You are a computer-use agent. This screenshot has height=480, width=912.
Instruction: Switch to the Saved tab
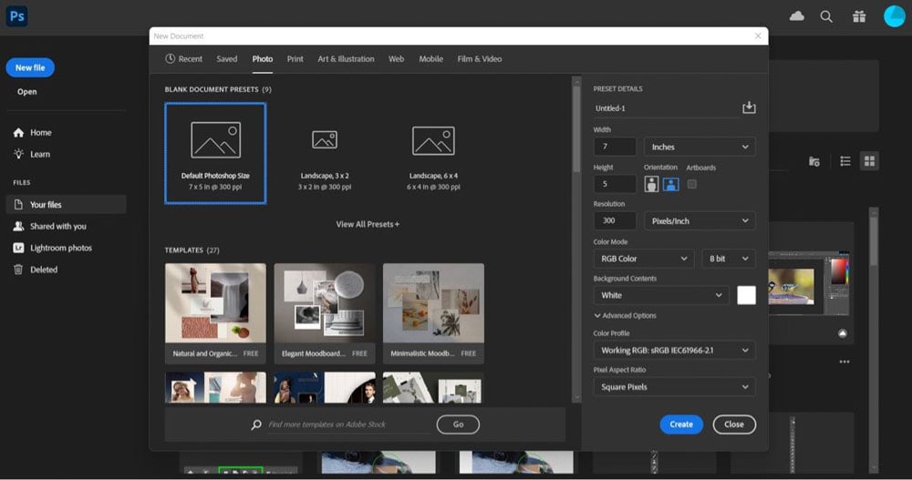click(x=227, y=58)
